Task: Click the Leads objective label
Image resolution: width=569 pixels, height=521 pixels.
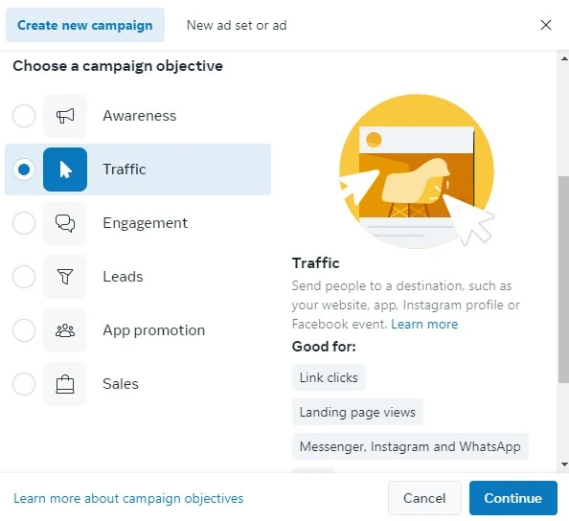Action: pos(123,277)
